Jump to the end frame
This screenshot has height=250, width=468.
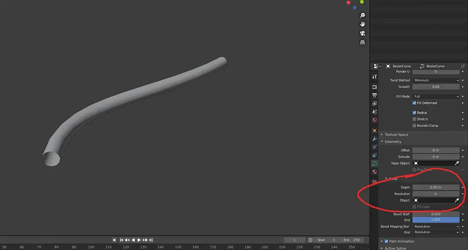(x=151, y=240)
